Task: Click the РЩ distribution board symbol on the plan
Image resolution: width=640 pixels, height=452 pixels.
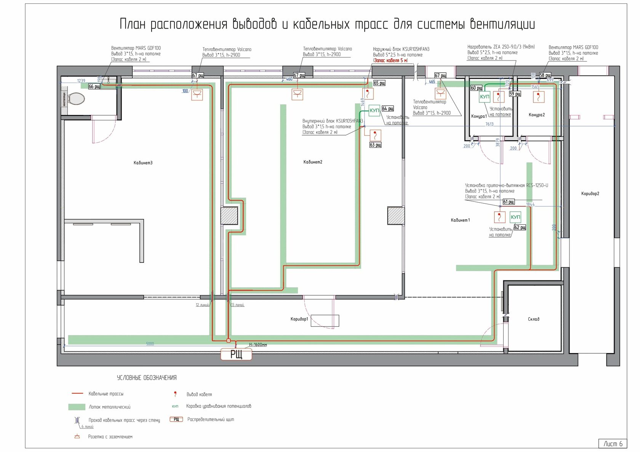Action: pyautogui.click(x=236, y=354)
